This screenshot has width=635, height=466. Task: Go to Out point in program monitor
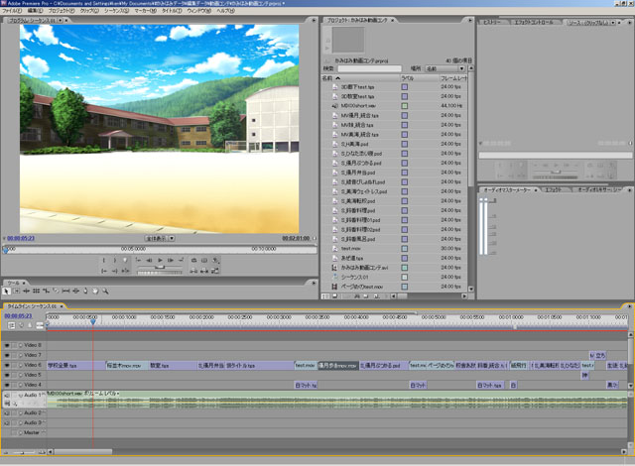coord(115,271)
